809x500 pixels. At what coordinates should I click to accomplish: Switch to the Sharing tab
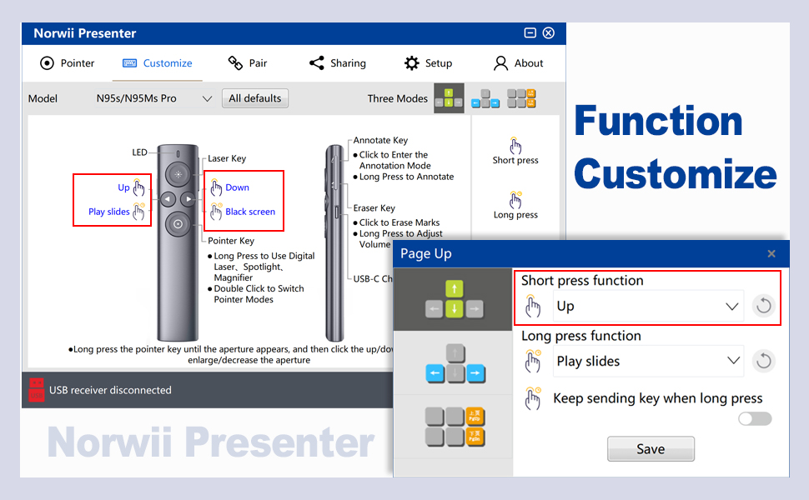pyautogui.click(x=338, y=62)
